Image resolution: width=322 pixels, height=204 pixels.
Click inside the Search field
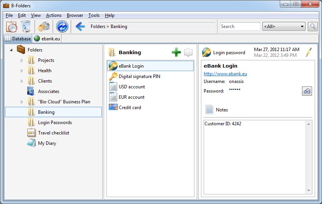[240, 27]
